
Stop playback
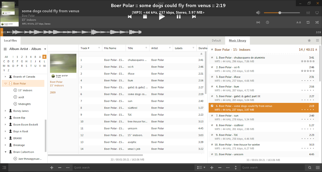pyautogui.click(x=145, y=17)
